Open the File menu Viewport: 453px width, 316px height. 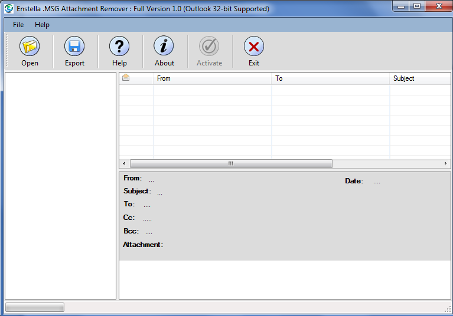[x=18, y=25]
